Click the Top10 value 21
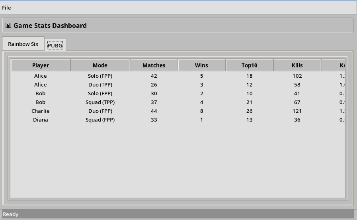This screenshot has height=220, width=357. [x=249, y=102]
